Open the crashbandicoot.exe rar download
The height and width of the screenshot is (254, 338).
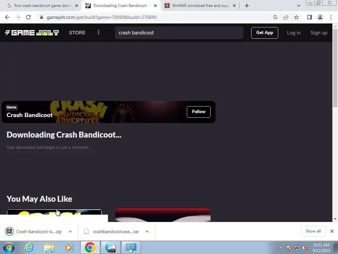(112, 232)
